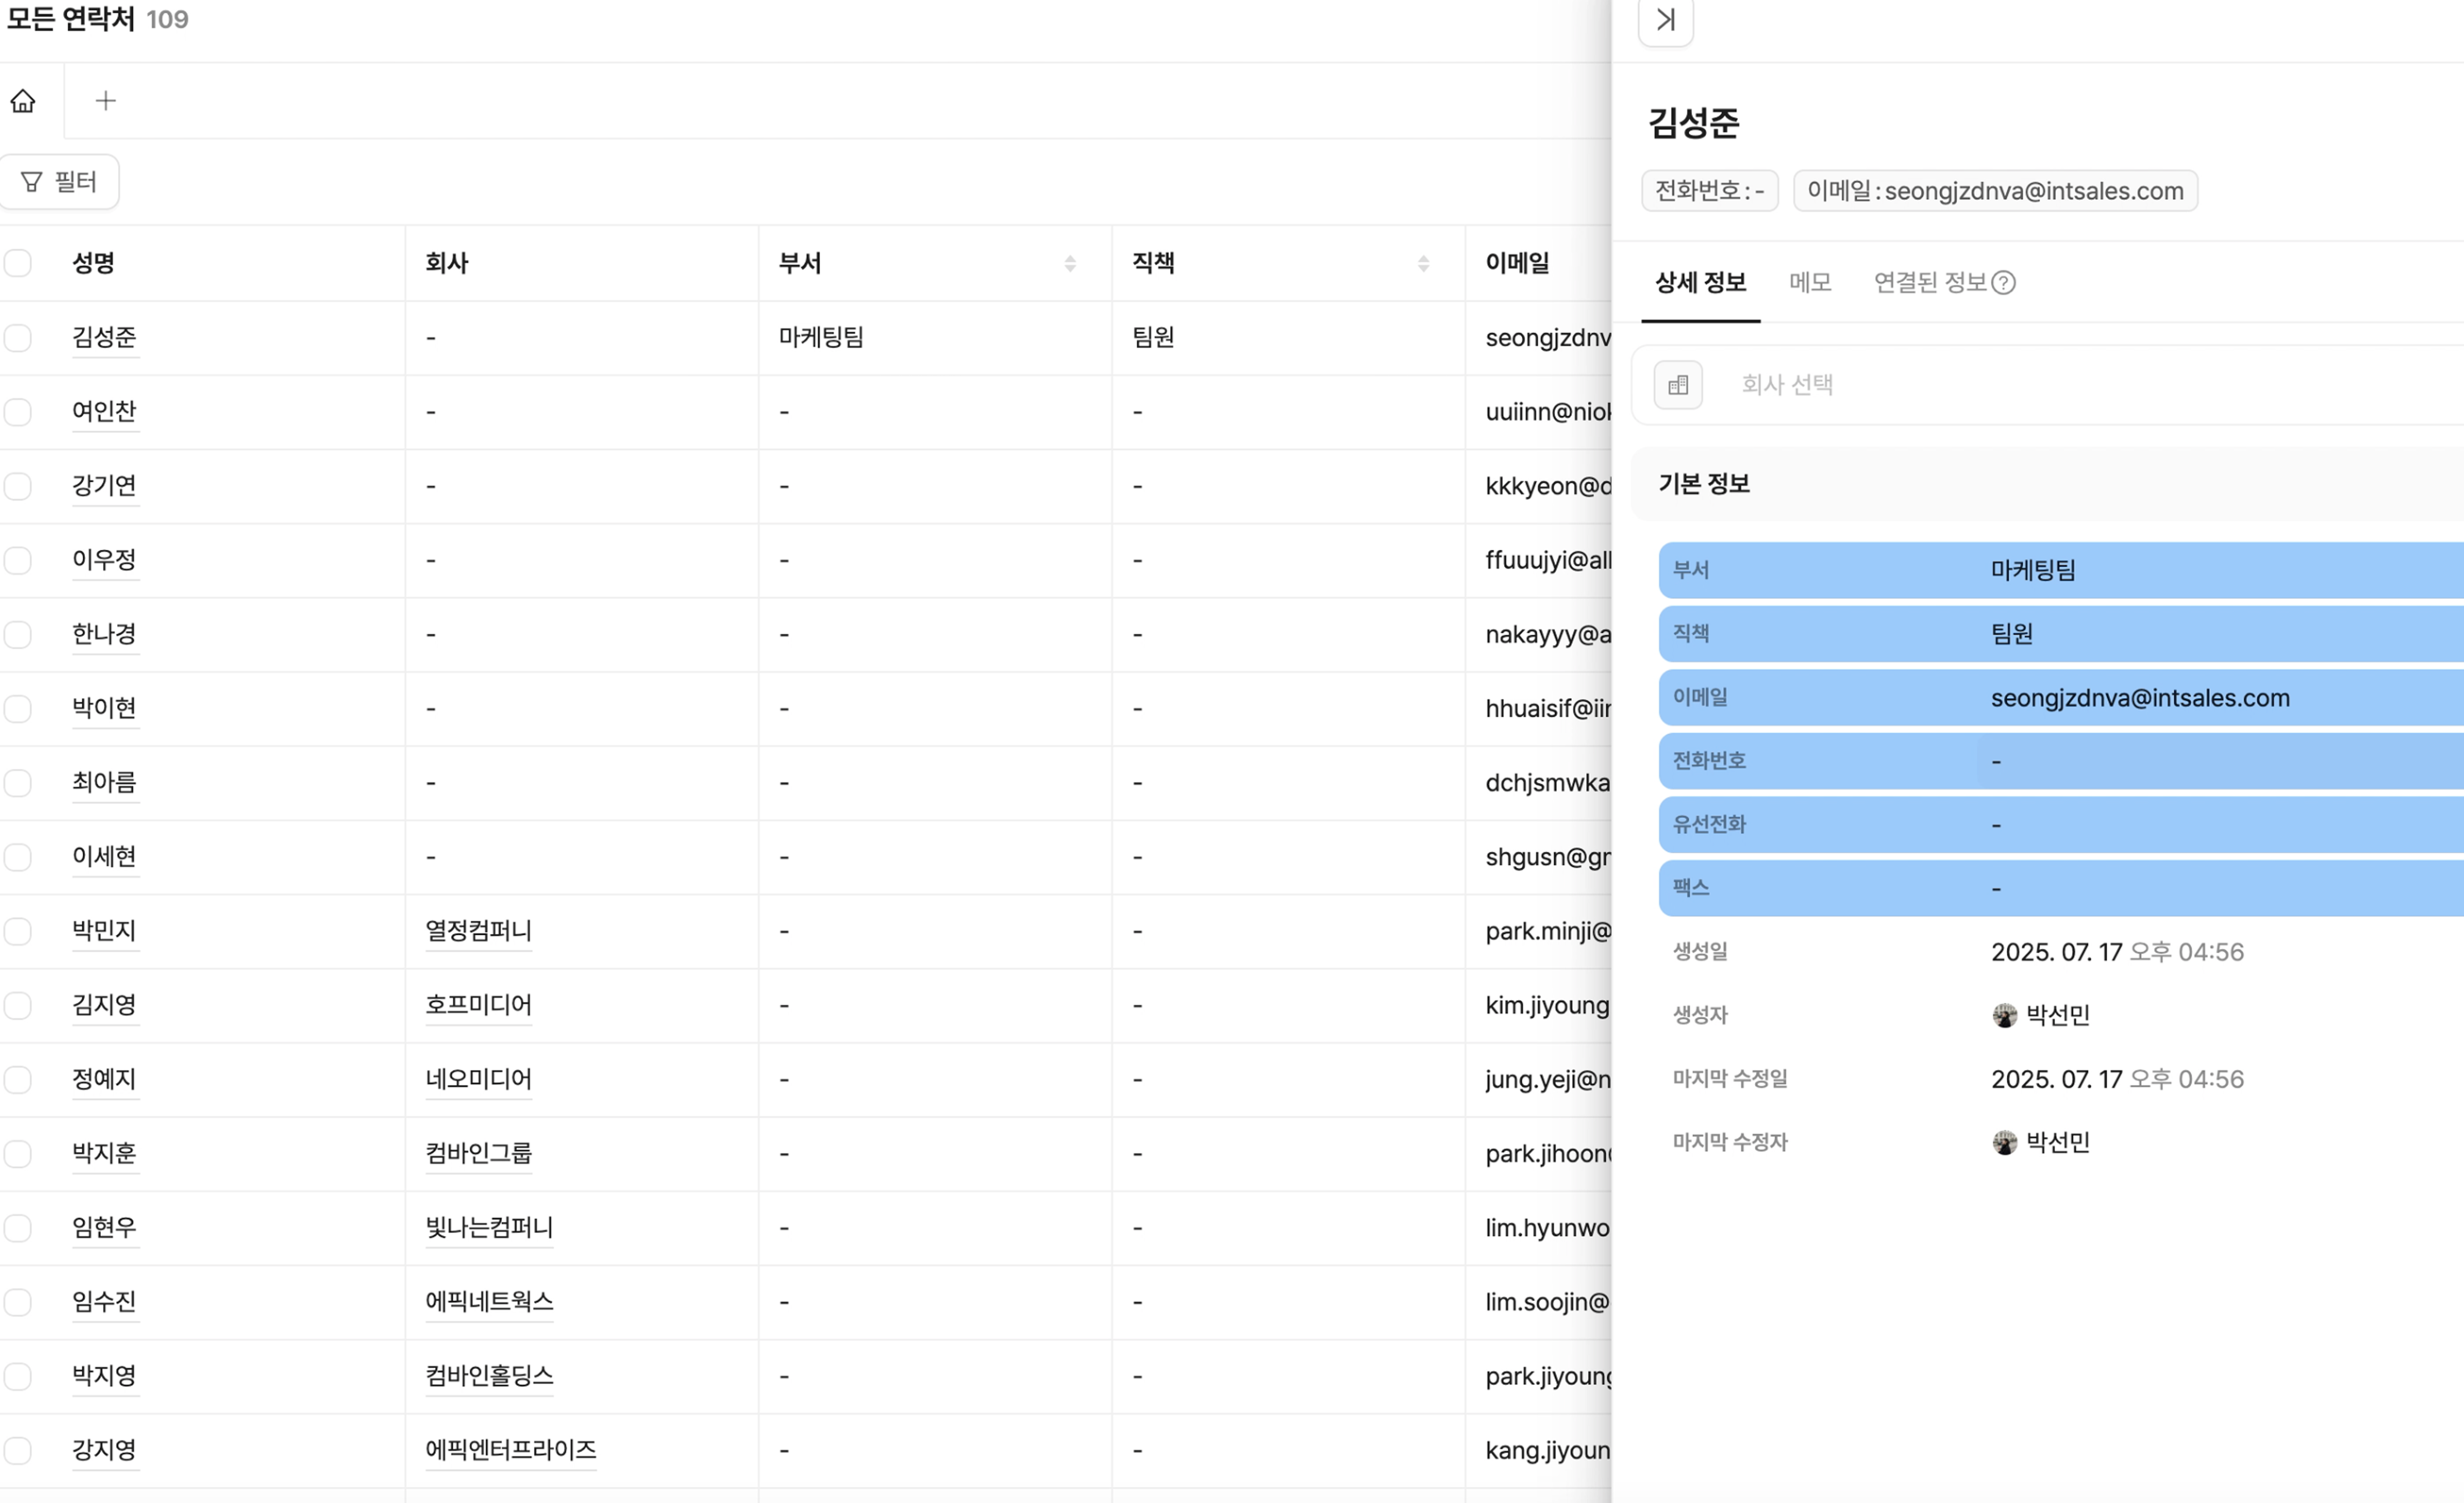The height and width of the screenshot is (1503, 2464).
Task: Sort by the 부서 column arrows
Action: pyautogui.click(x=1070, y=263)
